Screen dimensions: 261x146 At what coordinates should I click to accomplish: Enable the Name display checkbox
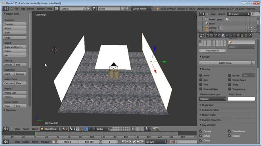click(201, 75)
